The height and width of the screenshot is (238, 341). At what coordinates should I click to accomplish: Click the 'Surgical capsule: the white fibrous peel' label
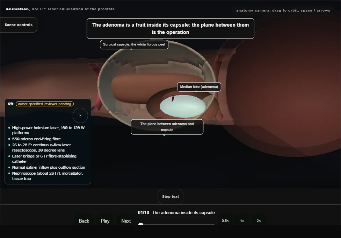point(134,44)
